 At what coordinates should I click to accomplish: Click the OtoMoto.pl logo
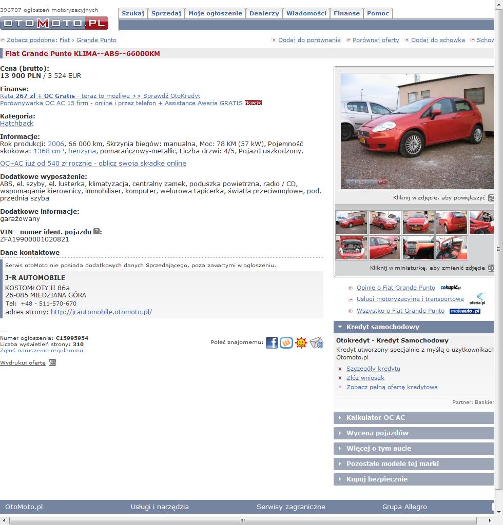click(x=54, y=23)
